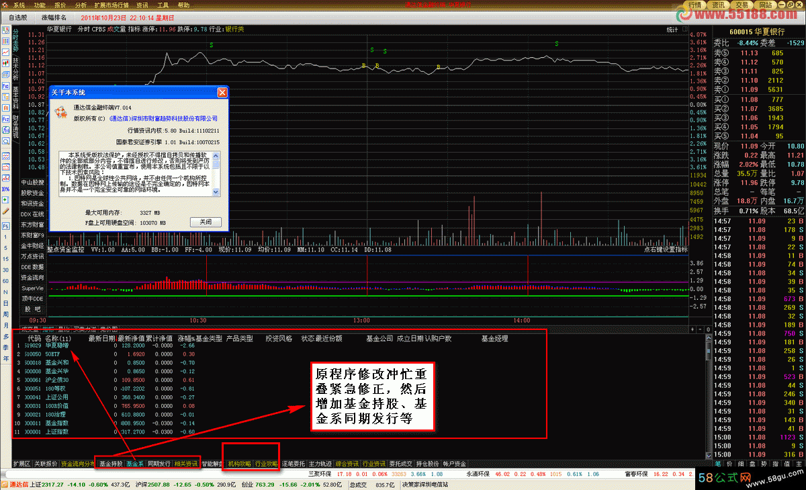Open the 基金持股 bottom tab

pos(110,464)
